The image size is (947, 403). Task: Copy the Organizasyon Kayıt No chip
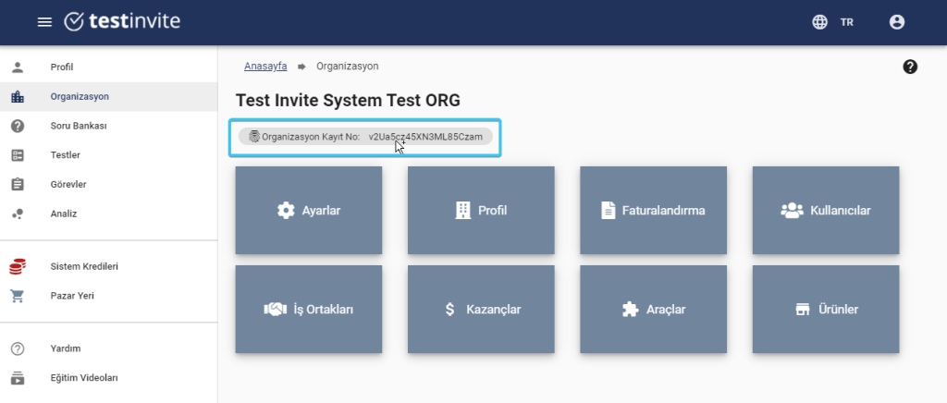point(365,137)
